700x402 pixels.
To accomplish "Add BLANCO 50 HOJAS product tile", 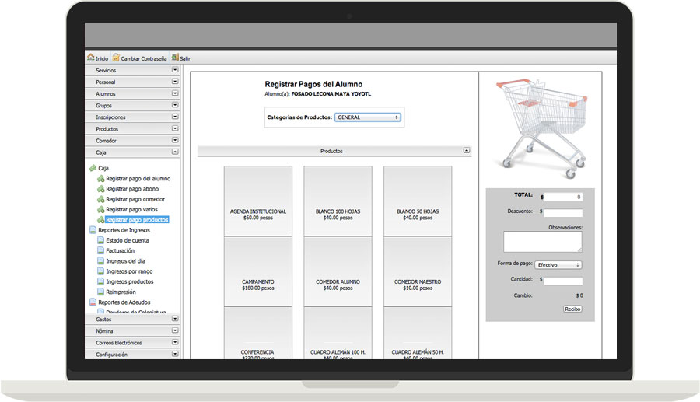I will (418, 201).
